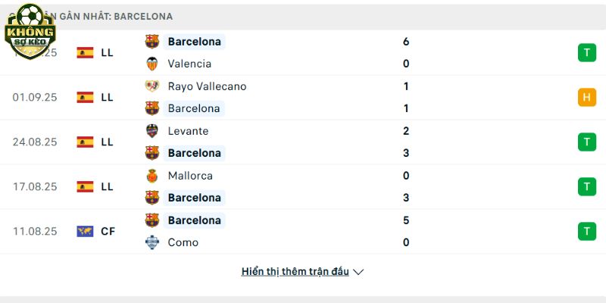This screenshot has height=303, width=606.
Task: Click the LL league label in the 24.08.25 row
Action: tap(107, 142)
